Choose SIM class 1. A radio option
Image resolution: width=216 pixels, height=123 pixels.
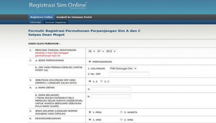point(89,81)
